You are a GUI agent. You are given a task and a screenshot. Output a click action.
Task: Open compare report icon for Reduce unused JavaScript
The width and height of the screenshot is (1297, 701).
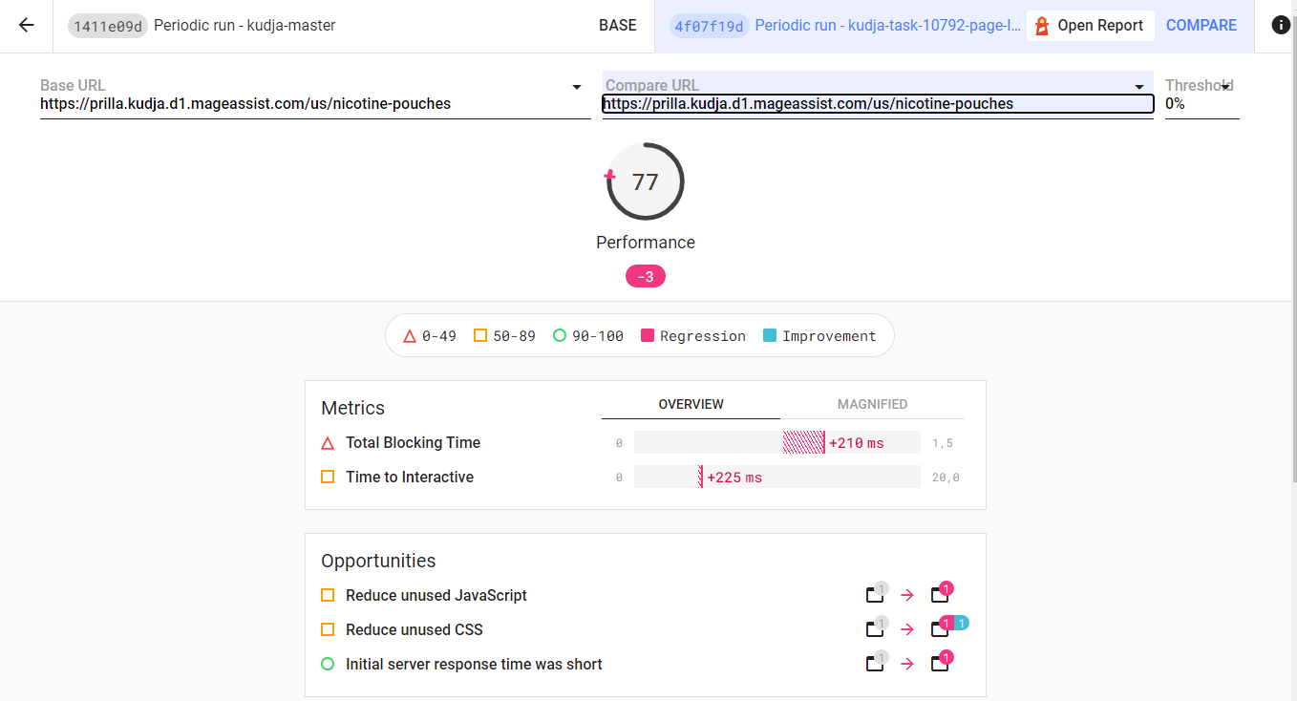pyautogui.click(x=940, y=595)
